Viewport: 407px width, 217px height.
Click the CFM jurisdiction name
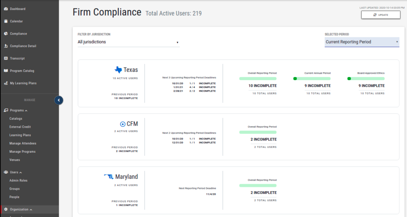132,124
